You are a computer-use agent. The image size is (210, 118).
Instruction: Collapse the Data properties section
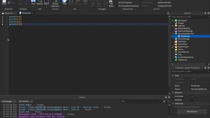click(173, 75)
